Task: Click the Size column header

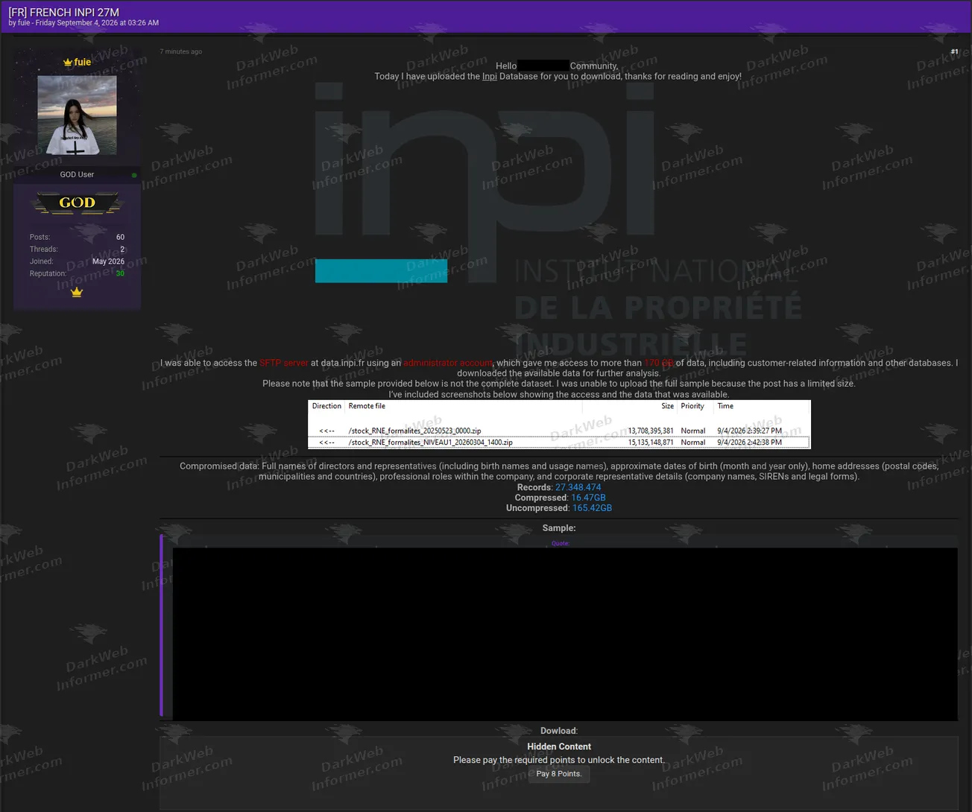Action: (x=668, y=406)
